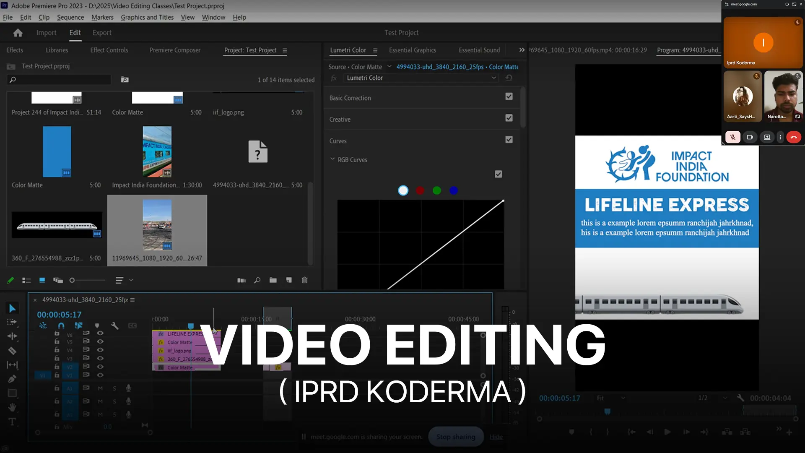Toggle Basic Correction checkbox
Viewport: 805px width, 453px height.
509,96
